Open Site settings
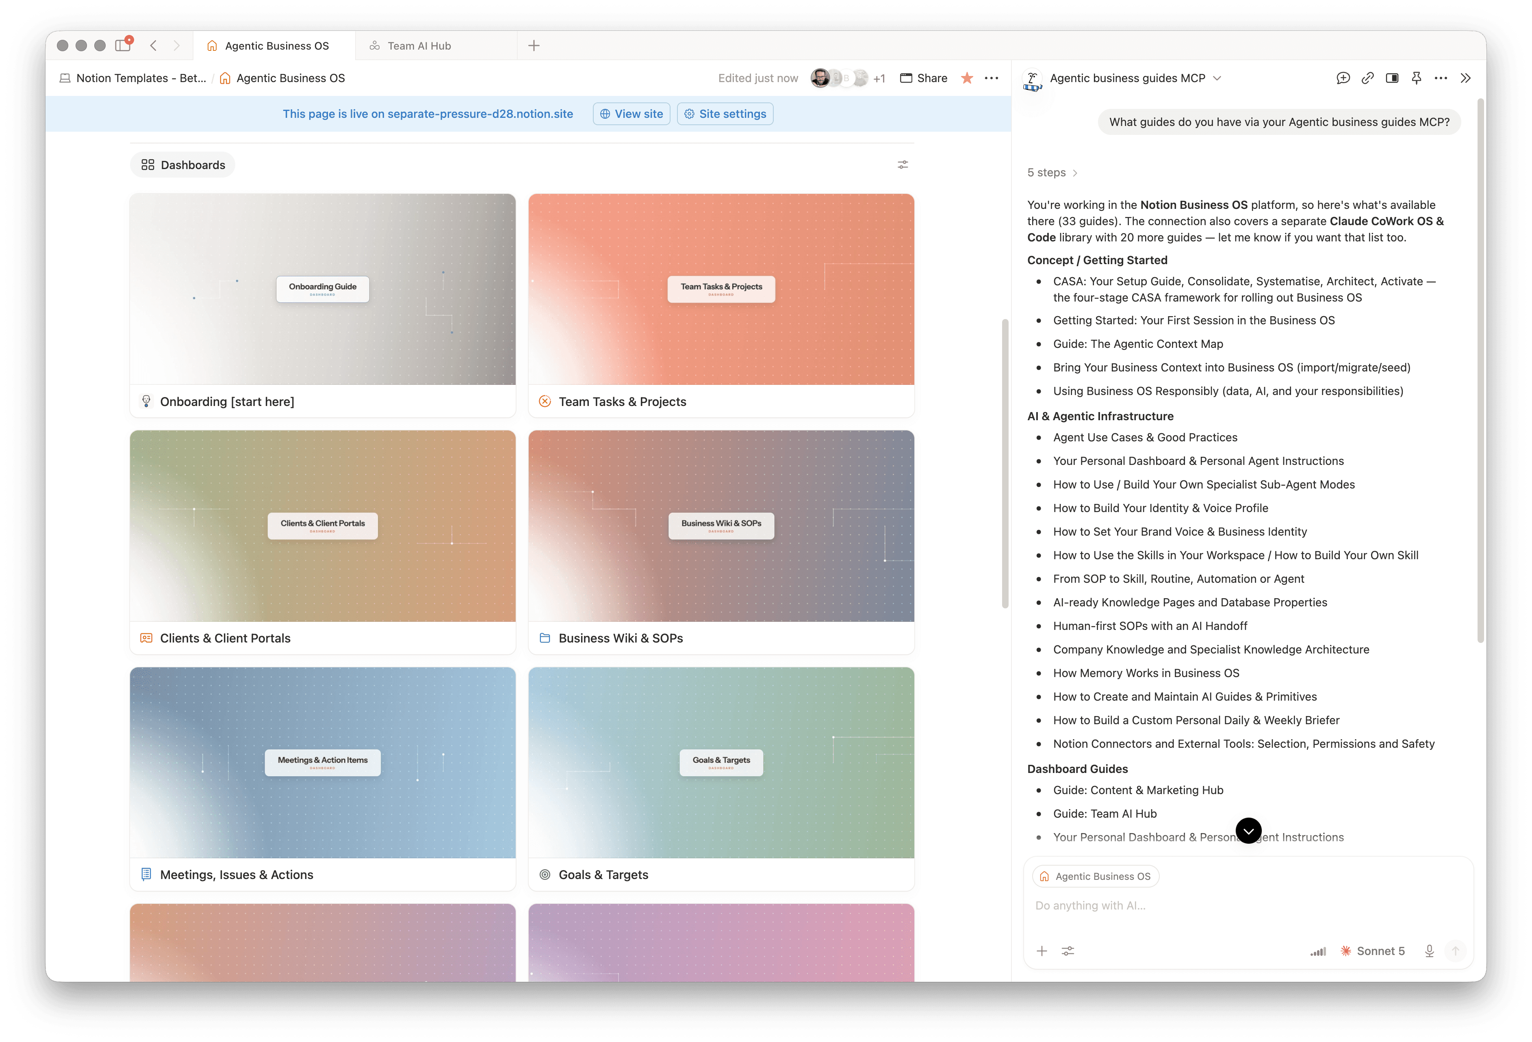The image size is (1532, 1042). click(x=725, y=114)
